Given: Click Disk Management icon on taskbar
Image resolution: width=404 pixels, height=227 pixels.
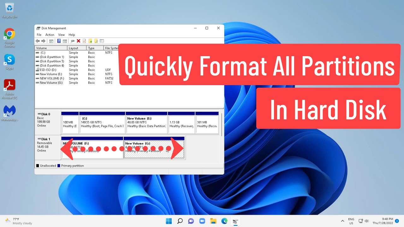Looking at the screenshot, I should click(235, 221).
